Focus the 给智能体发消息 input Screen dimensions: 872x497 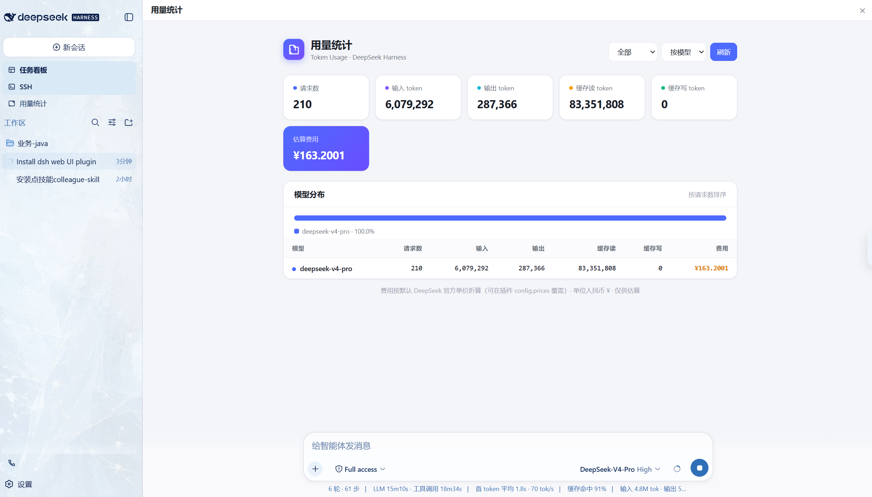pyautogui.click(x=508, y=446)
